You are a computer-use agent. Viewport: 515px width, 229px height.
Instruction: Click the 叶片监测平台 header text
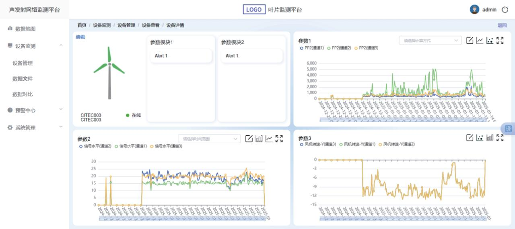(285, 10)
